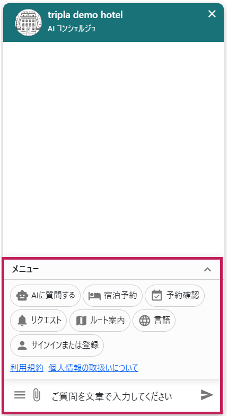Click the メニュー header label
Image resolution: width=228 pixels, height=417 pixels.
[x=25, y=269]
